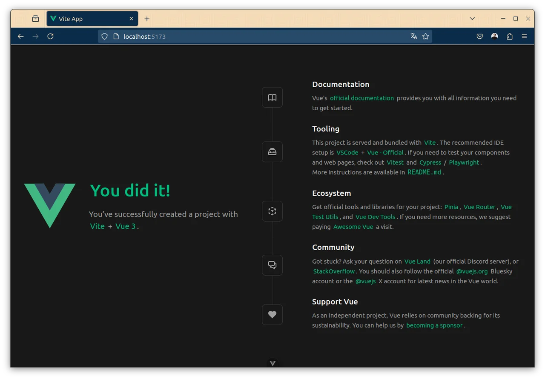Viewport: 545px width, 379px height.
Task: Open the Pocket save icon
Action: pos(479,37)
